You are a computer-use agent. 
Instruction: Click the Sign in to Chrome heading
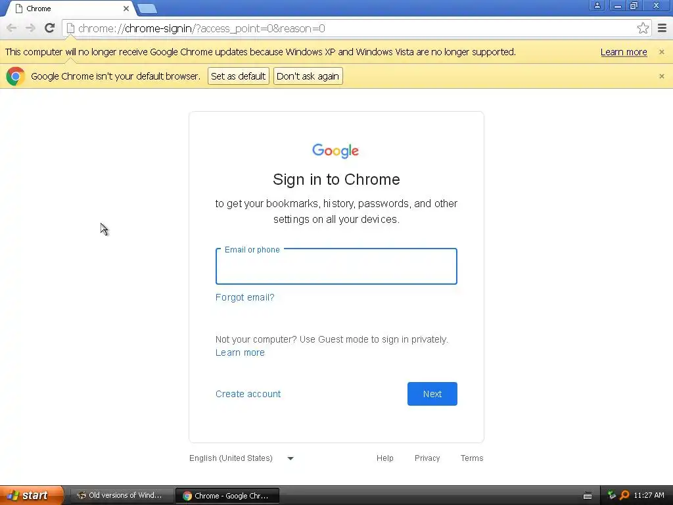336,180
